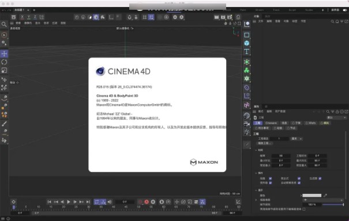The image size is (349, 221).
Task: Click frame 30 on timeline ruler
Action: 89,207
